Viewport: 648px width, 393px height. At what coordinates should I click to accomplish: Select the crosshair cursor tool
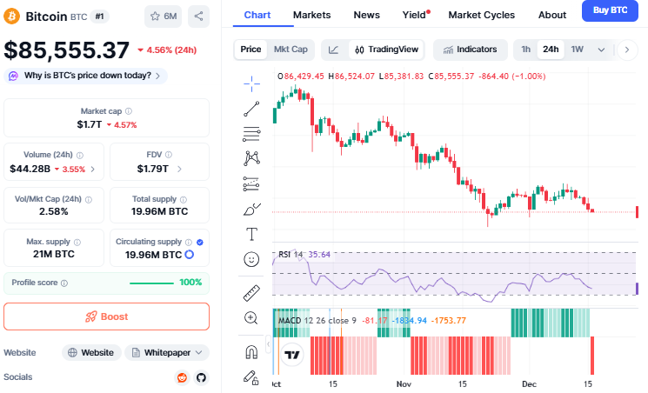pyautogui.click(x=252, y=83)
